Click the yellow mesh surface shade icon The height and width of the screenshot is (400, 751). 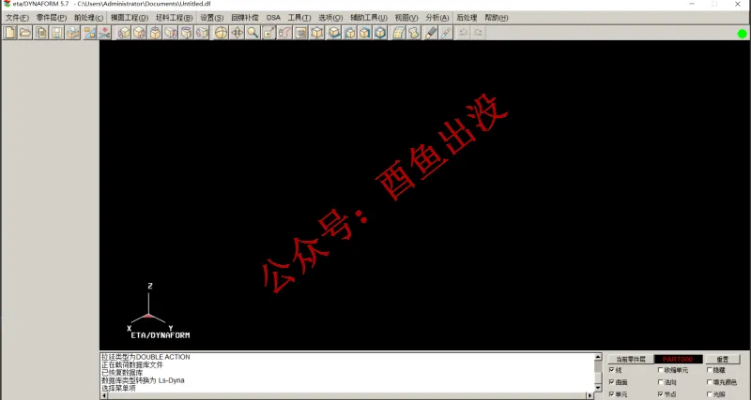(x=398, y=33)
